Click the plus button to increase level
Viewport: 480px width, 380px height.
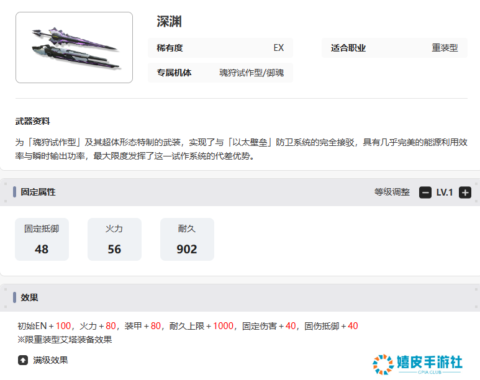pyautogui.click(x=465, y=192)
